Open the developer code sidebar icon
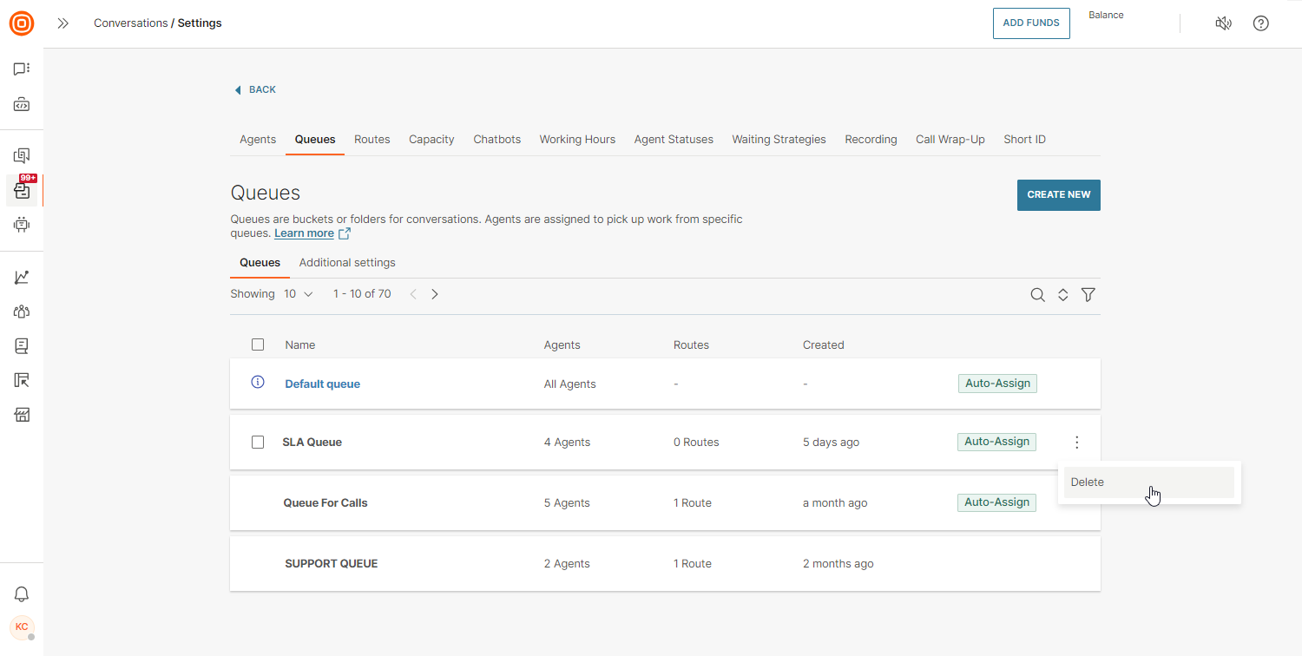 tap(22, 105)
